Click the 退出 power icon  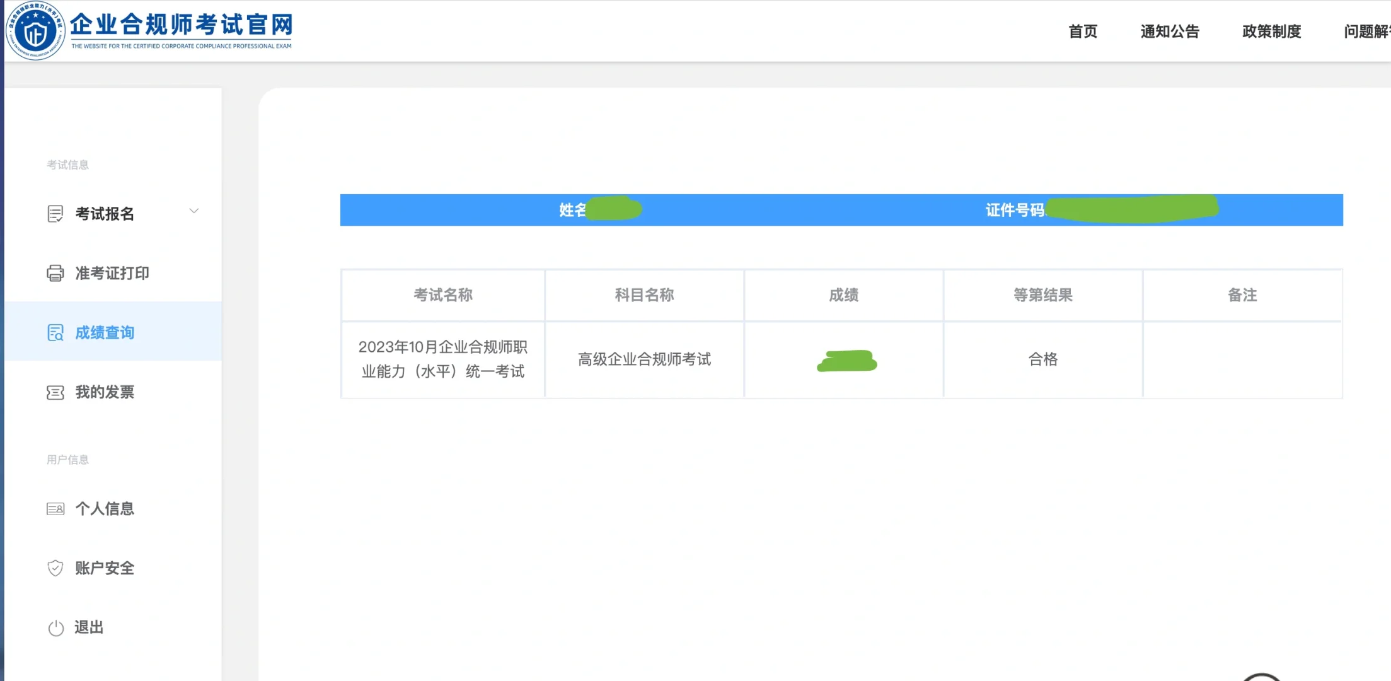click(55, 628)
